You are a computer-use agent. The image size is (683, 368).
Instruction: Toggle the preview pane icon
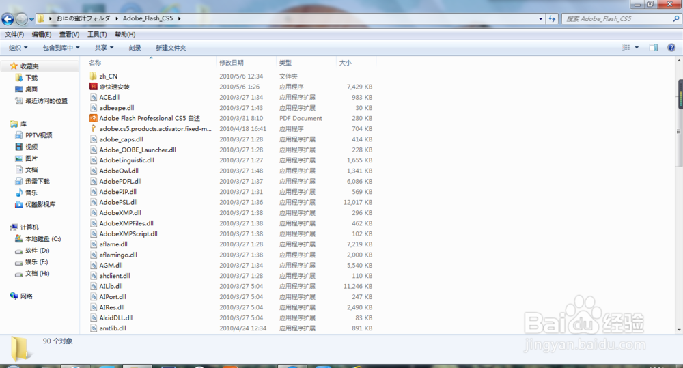pyautogui.click(x=654, y=48)
